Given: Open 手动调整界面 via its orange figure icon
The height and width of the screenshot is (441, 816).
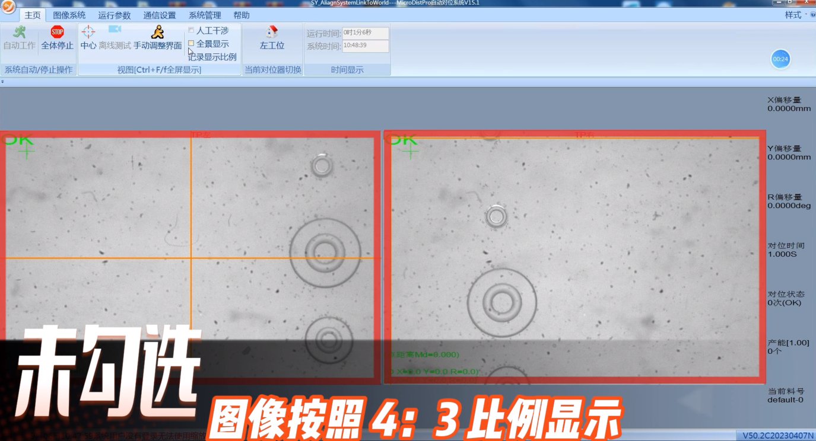Looking at the screenshot, I should 157,32.
